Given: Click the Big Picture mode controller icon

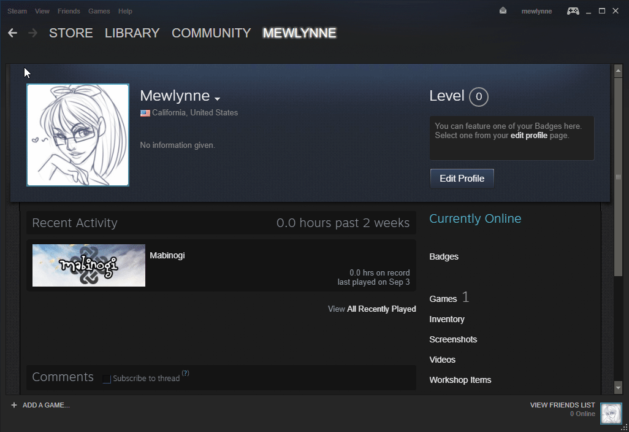Looking at the screenshot, I should [573, 10].
